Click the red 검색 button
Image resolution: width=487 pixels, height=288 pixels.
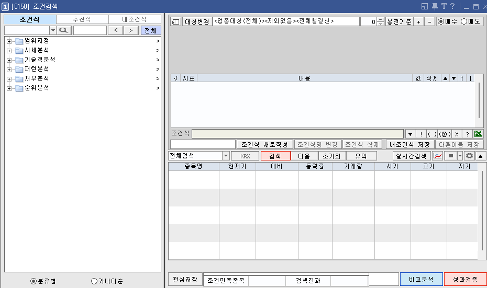point(275,156)
